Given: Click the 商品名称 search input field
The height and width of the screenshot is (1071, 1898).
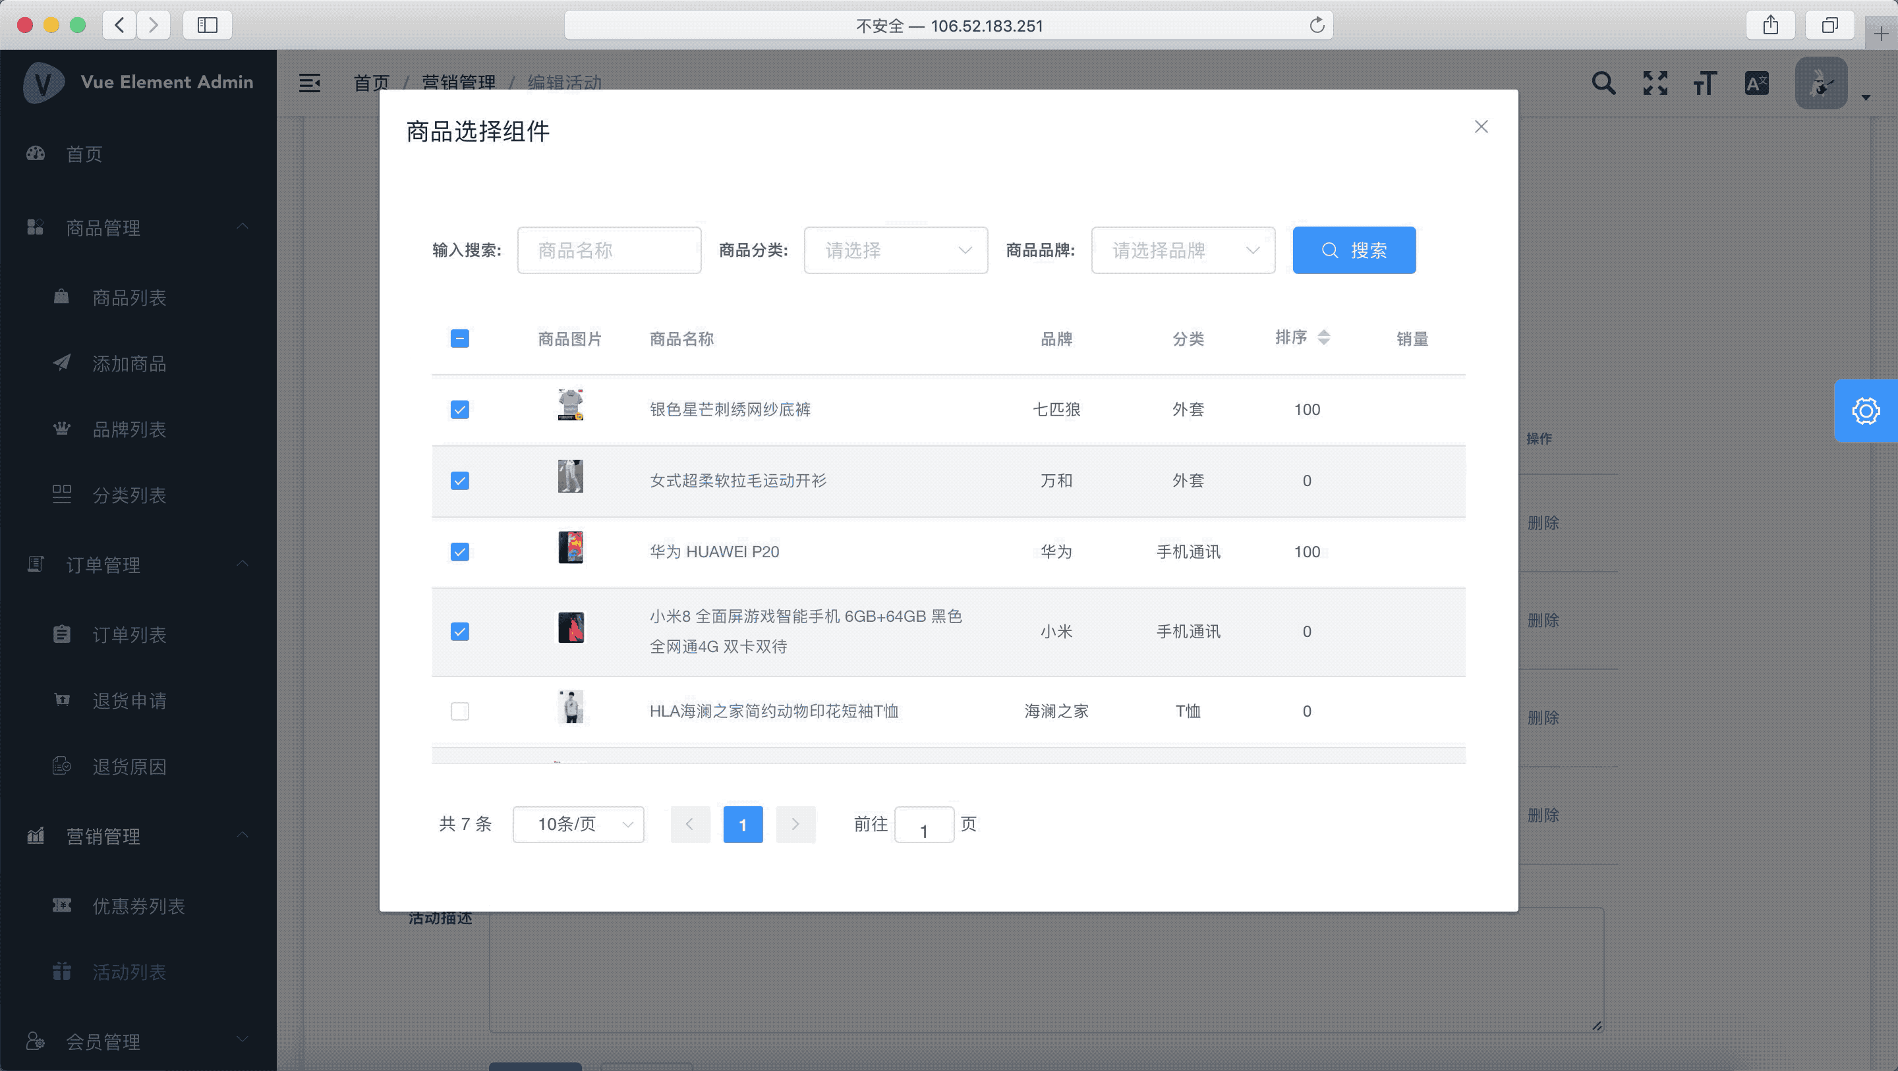Looking at the screenshot, I should 608,250.
